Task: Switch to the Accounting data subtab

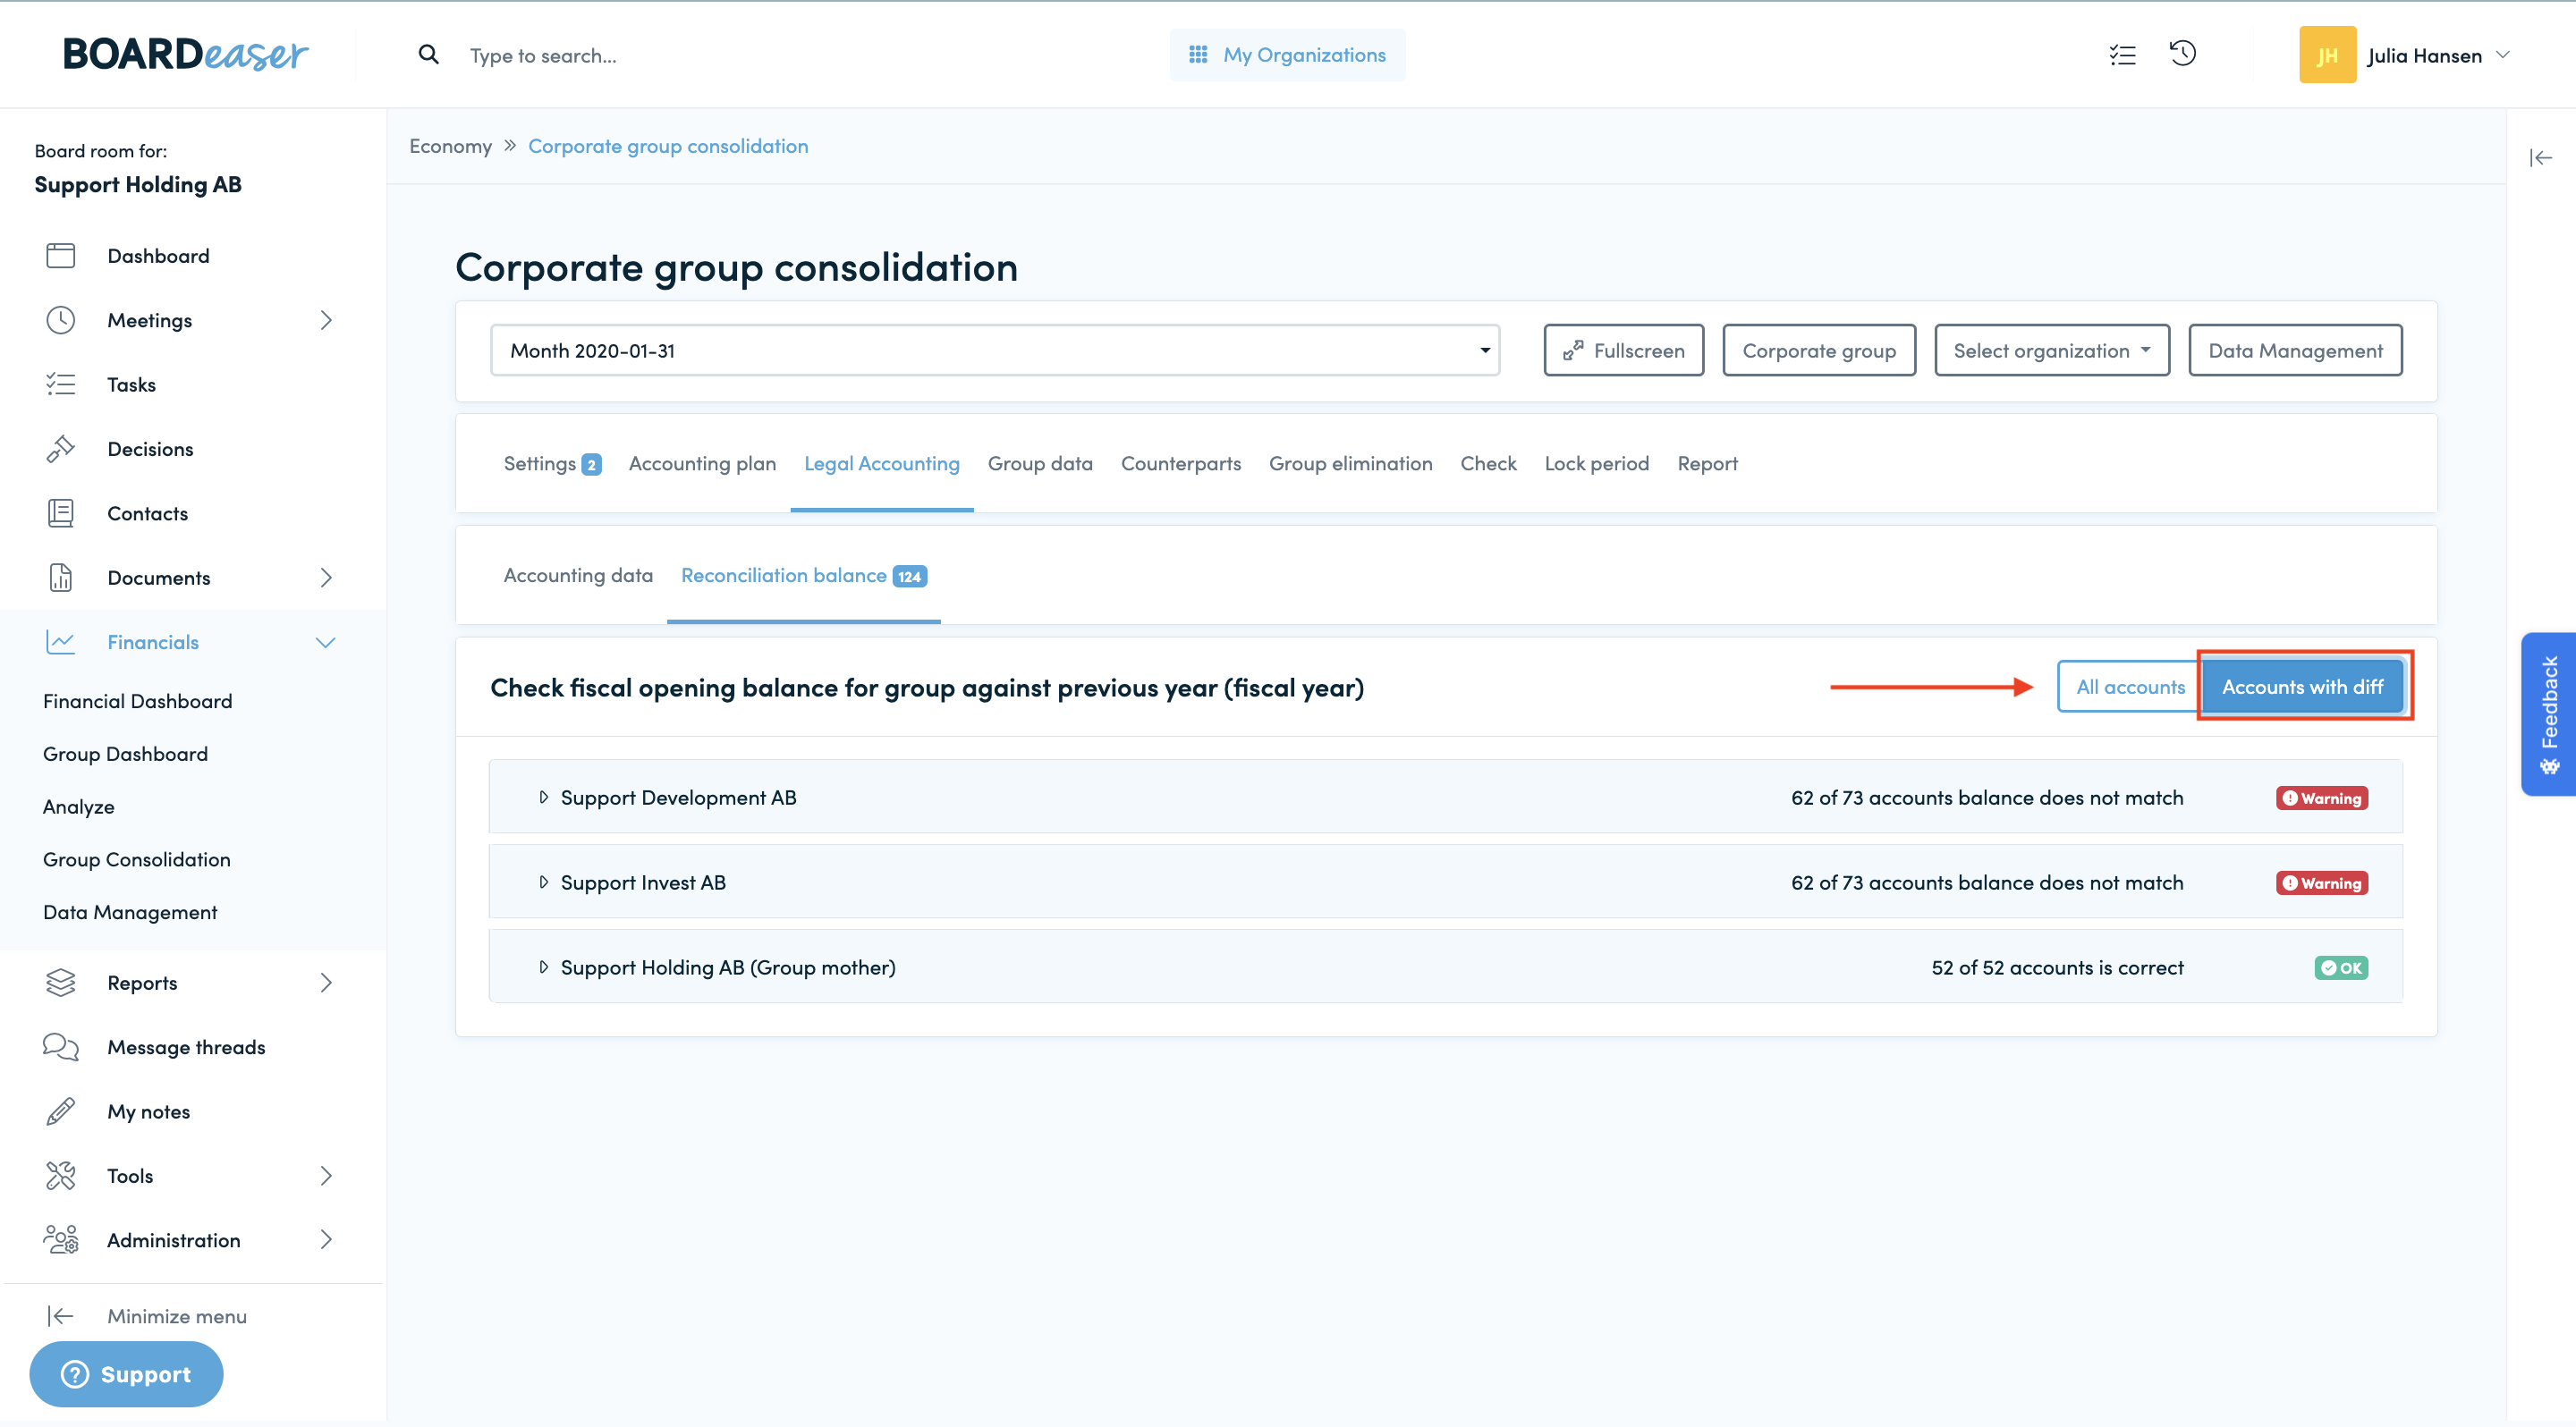Action: tap(578, 576)
